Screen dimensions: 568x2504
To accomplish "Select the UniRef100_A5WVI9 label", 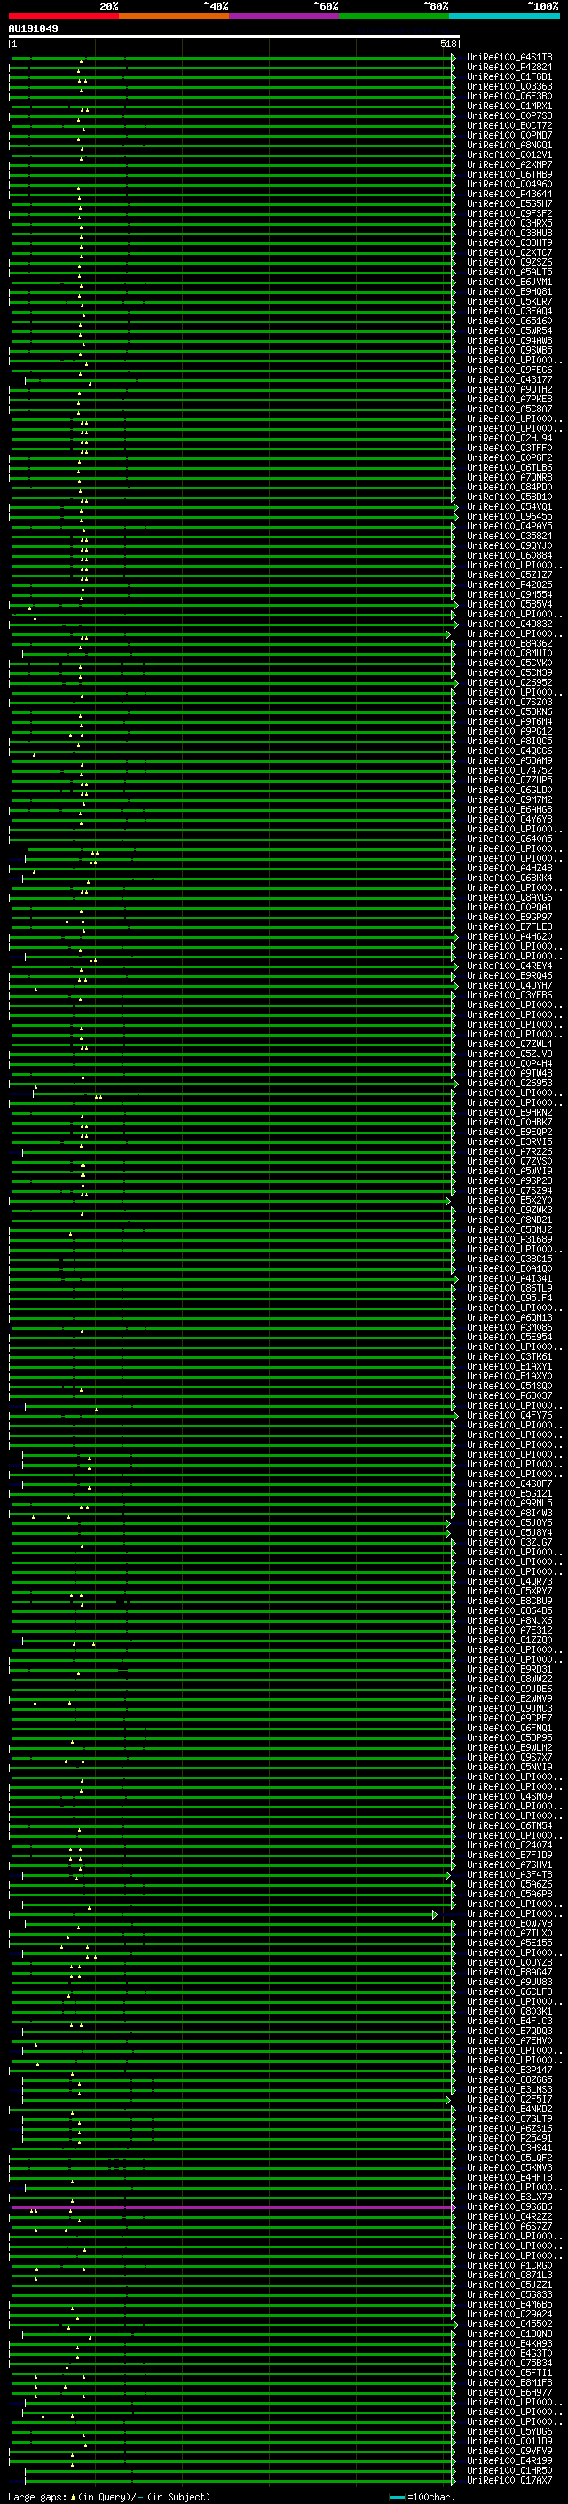I will [x=509, y=1172].
